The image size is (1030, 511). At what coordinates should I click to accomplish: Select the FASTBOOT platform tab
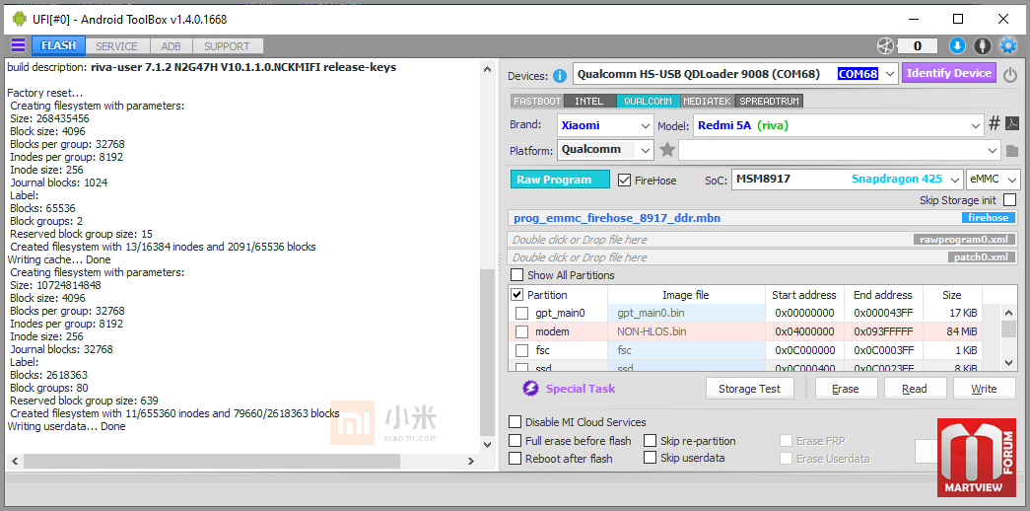536,102
